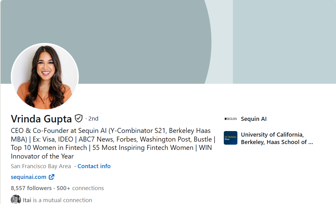This screenshot has width=336, height=204.
Task: Click "Innovator of the Year" headline text
Action: click(42, 156)
